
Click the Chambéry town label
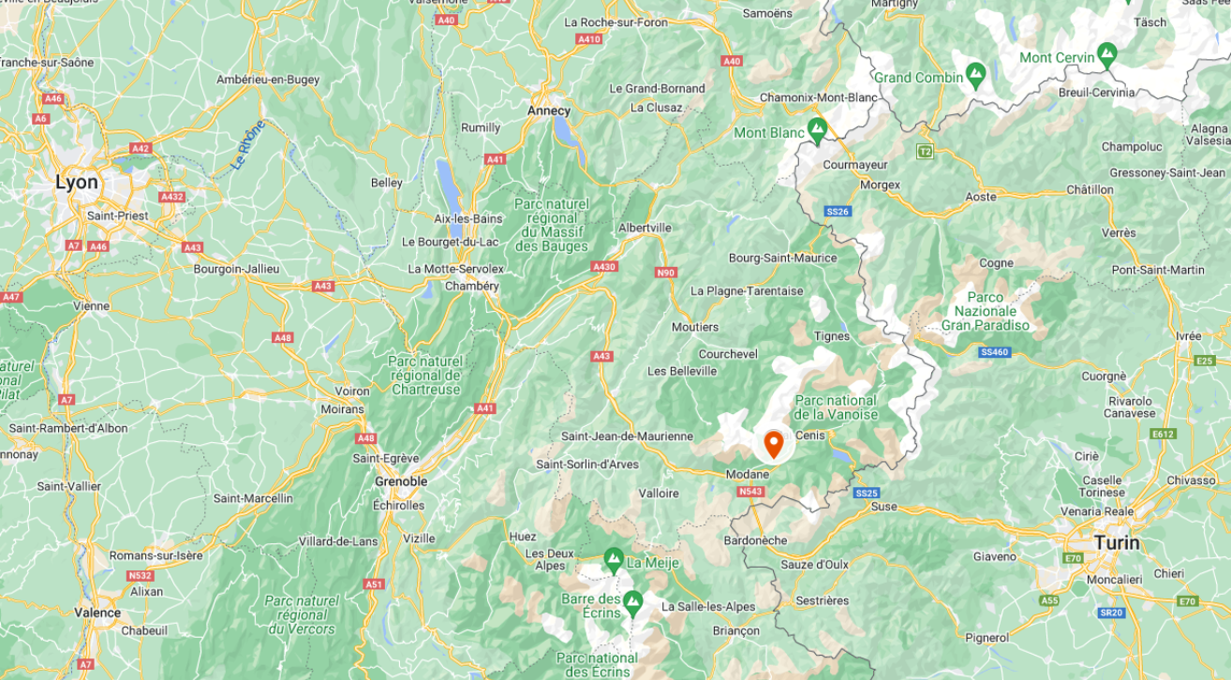pyautogui.click(x=472, y=287)
